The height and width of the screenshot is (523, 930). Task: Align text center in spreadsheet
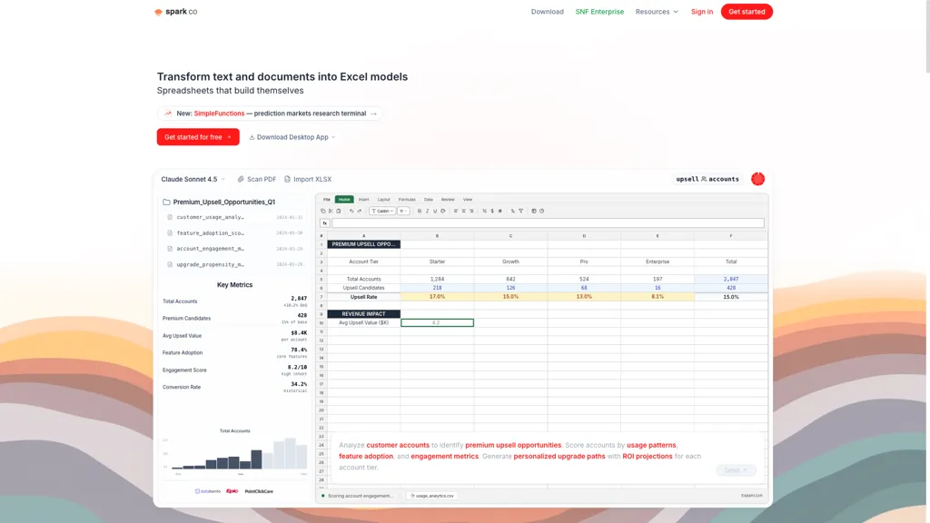[x=463, y=211]
